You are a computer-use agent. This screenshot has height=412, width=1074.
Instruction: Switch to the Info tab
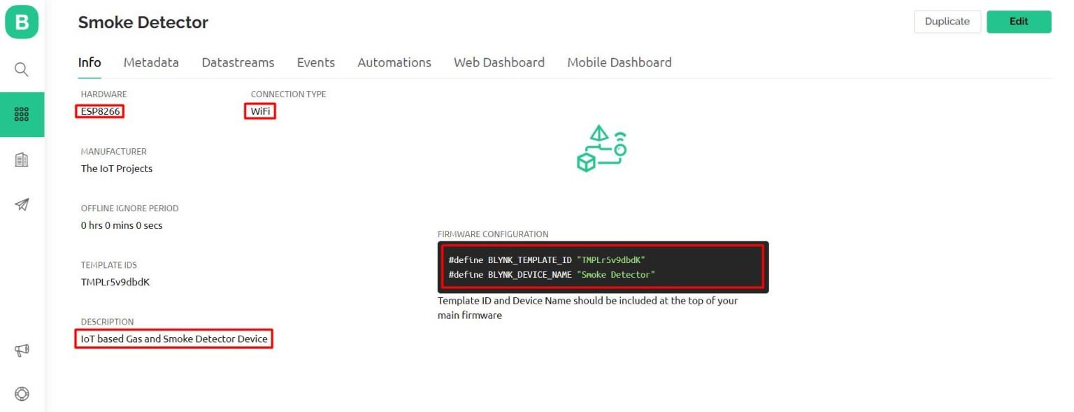tap(89, 62)
